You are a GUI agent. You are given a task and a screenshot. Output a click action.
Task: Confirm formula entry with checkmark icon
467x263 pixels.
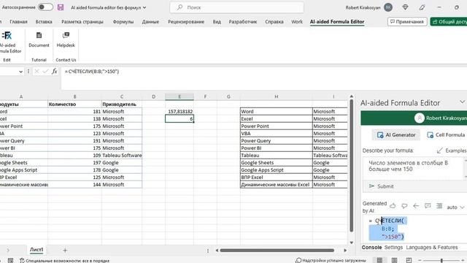tap(45, 72)
